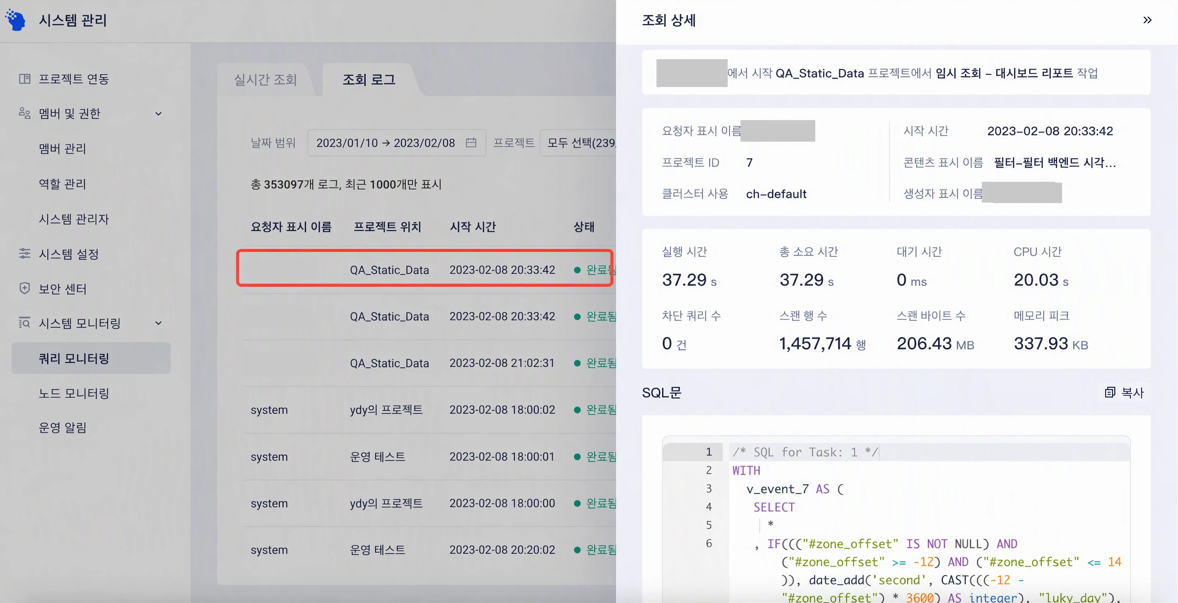Viewport: 1178px width, 603px height.
Task: Click the 보안 센터 shield icon
Action: (25, 288)
